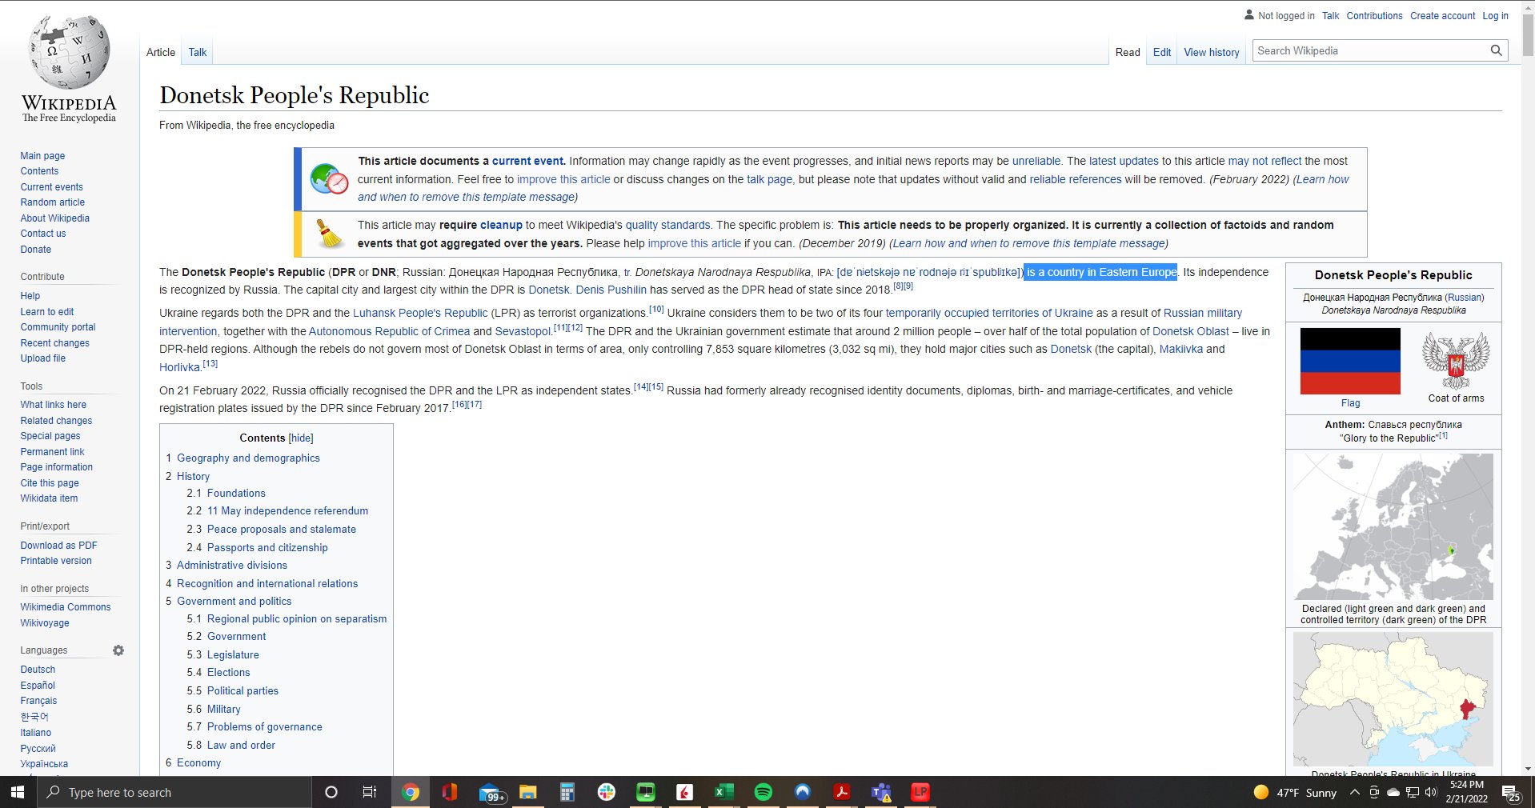Click the search magnifier icon in Wikipedia

point(1496,50)
